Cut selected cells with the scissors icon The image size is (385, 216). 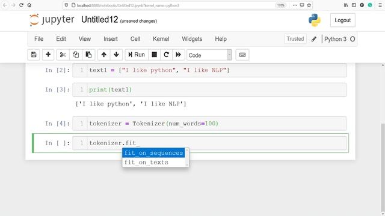tap(63, 55)
